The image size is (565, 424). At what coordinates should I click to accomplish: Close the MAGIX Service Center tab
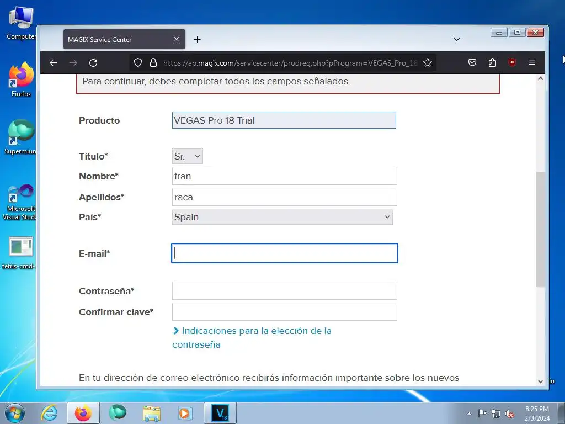click(176, 39)
